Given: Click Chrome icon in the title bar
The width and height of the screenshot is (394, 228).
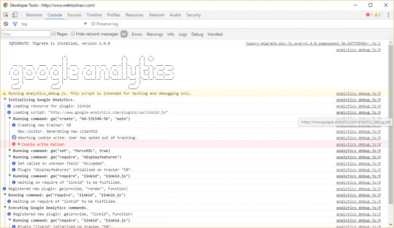Looking at the screenshot, I should click(5, 5).
